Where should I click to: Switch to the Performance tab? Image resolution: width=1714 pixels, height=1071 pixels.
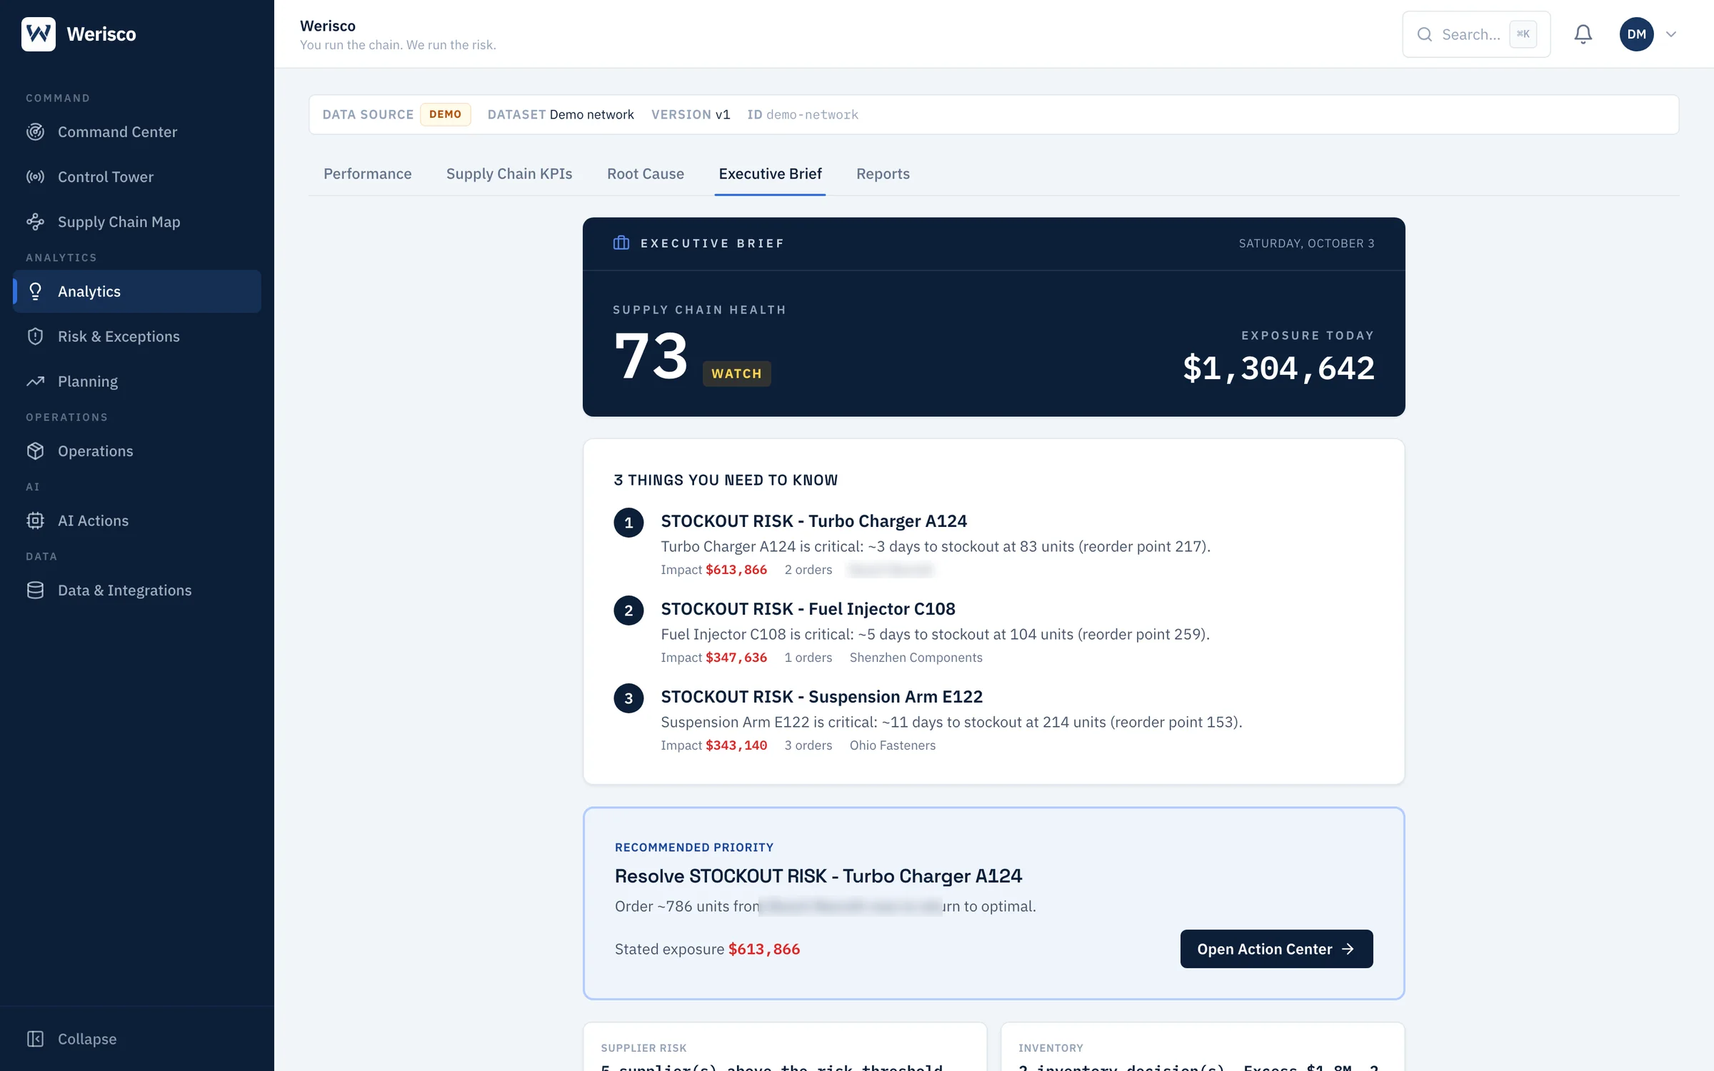(367, 174)
